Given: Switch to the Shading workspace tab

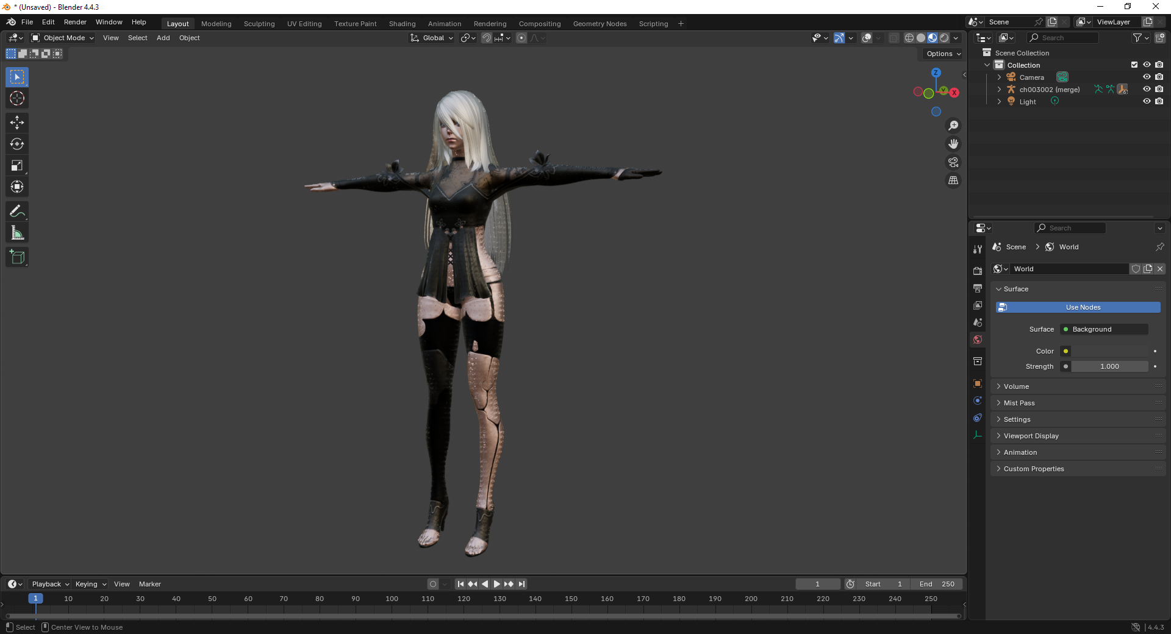Looking at the screenshot, I should pos(403,24).
